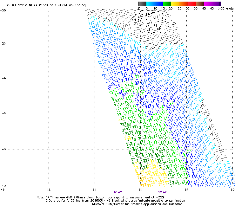
Task: Select the dark purple >50 knots swatch
Action: tap(220, 4)
